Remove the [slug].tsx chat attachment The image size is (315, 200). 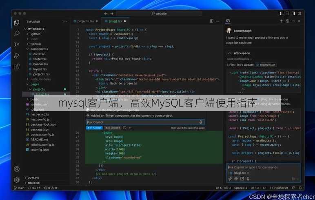[x=248, y=173]
